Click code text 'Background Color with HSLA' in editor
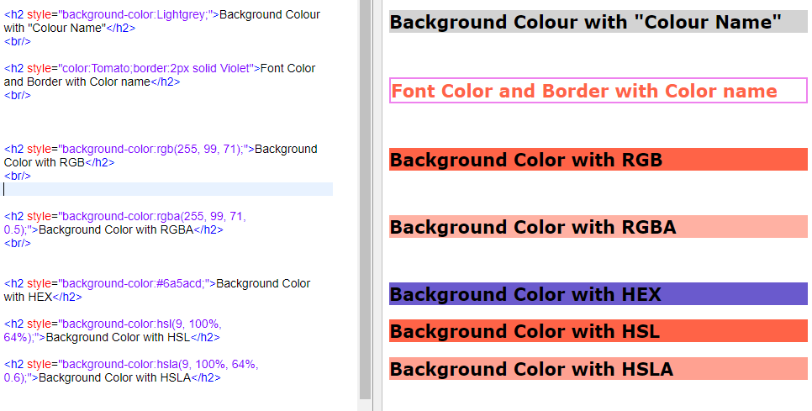This screenshot has height=411, width=812. [115, 378]
